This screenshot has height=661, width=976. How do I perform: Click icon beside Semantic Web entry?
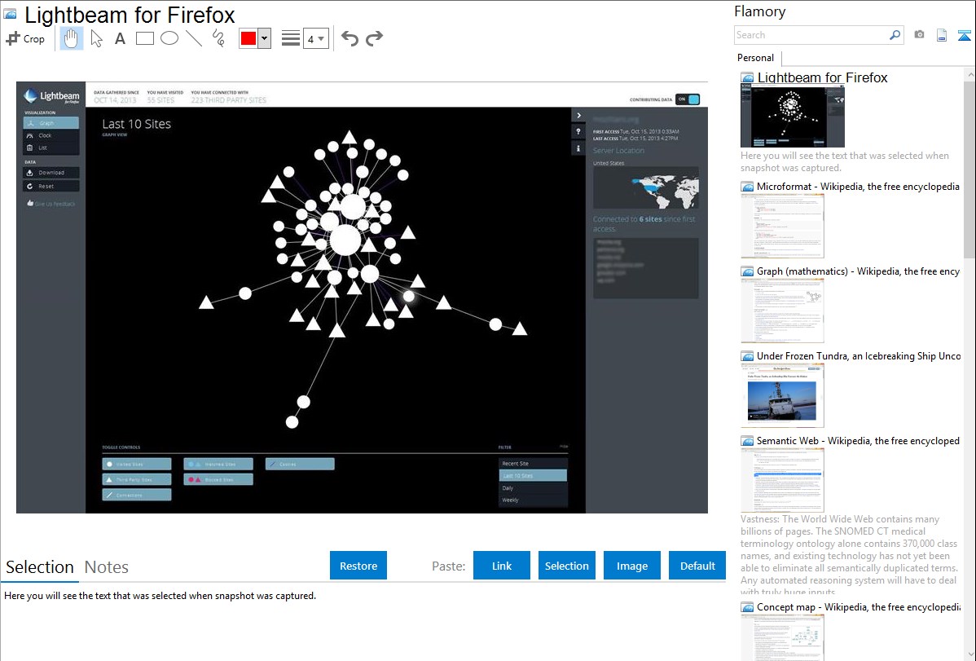click(x=747, y=440)
